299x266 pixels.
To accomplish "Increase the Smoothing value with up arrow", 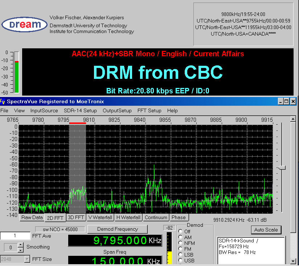I will (21, 245).
